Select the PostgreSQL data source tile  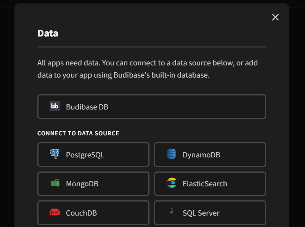click(x=93, y=154)
